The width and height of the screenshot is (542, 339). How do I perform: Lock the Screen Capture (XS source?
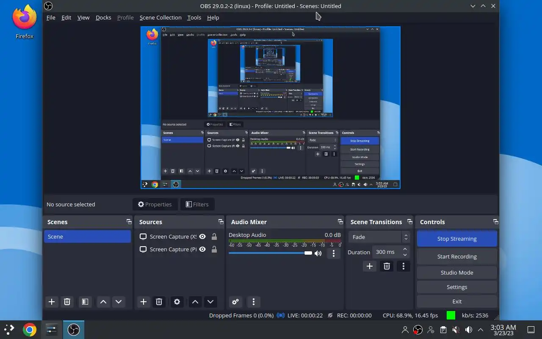(214, 236)
